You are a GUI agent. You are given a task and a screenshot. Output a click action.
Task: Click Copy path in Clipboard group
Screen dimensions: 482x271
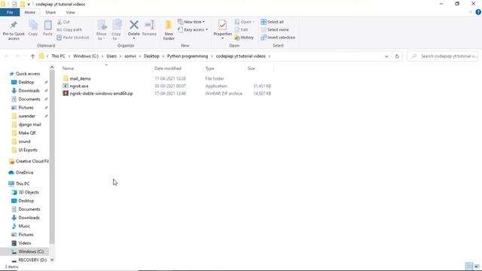[x=69, y=30]
